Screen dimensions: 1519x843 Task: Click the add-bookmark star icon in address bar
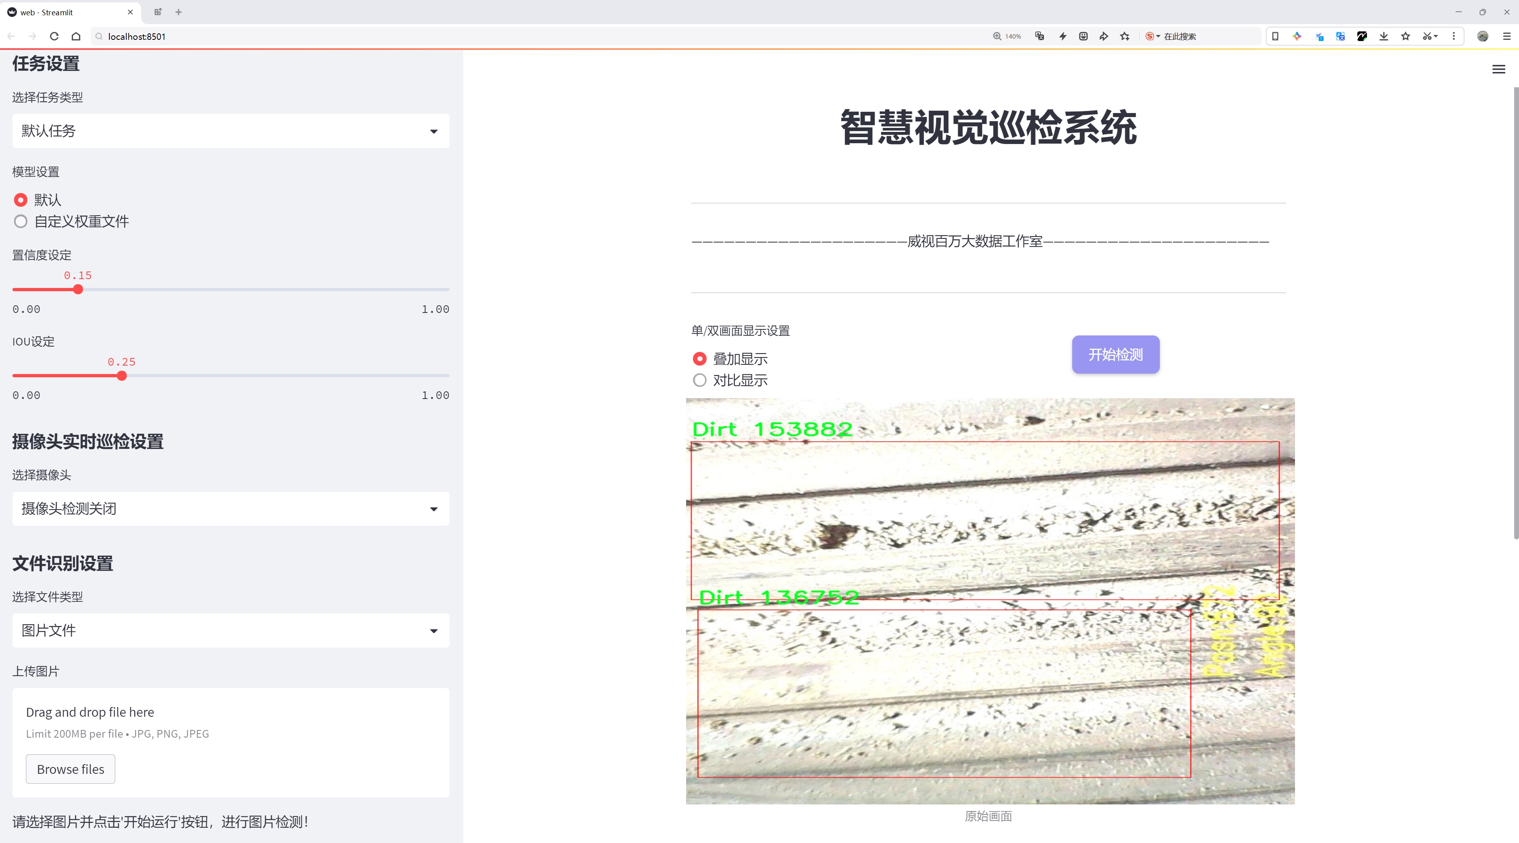coord(1125,37)
